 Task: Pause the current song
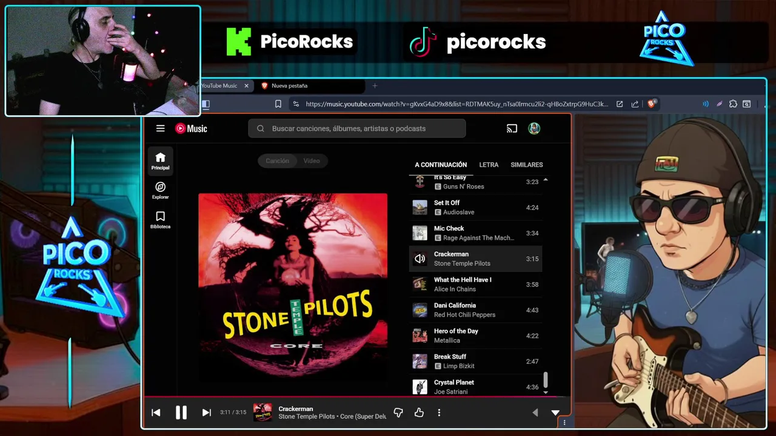(x=181, y=412)
